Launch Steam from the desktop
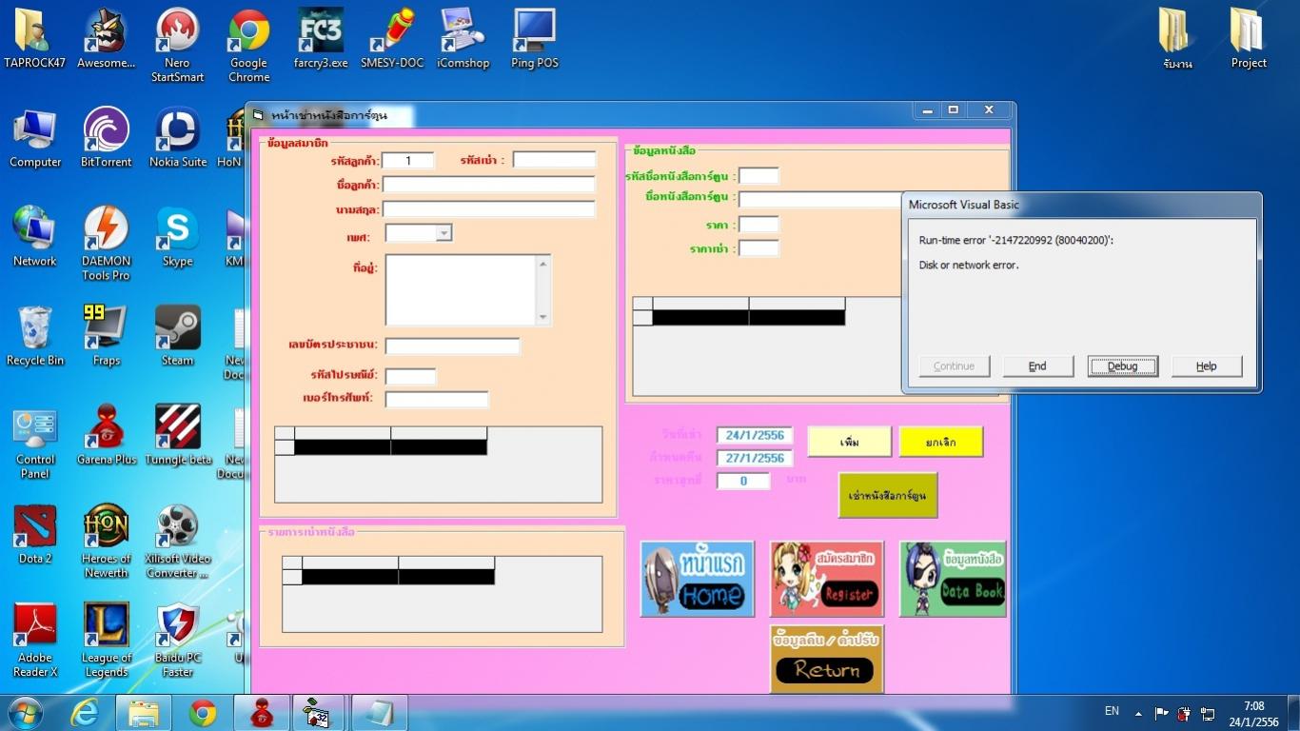 point(177,336)
